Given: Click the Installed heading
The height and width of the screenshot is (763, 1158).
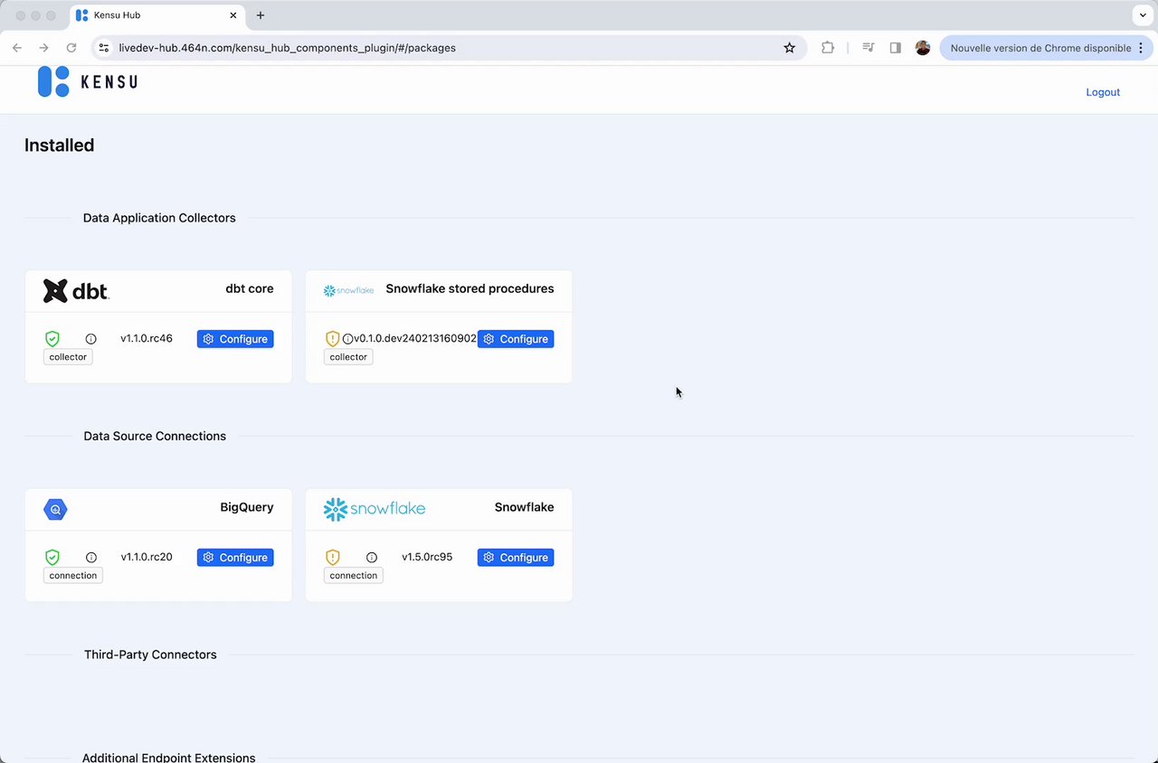Looking at the screenshot, I should [60, 146].
